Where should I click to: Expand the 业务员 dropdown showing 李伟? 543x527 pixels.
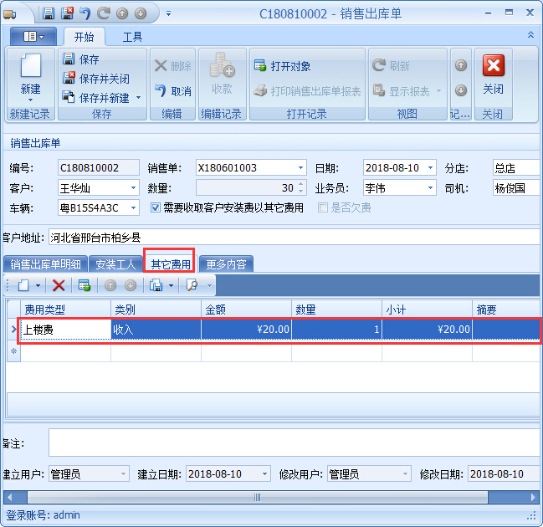point(430,188)
